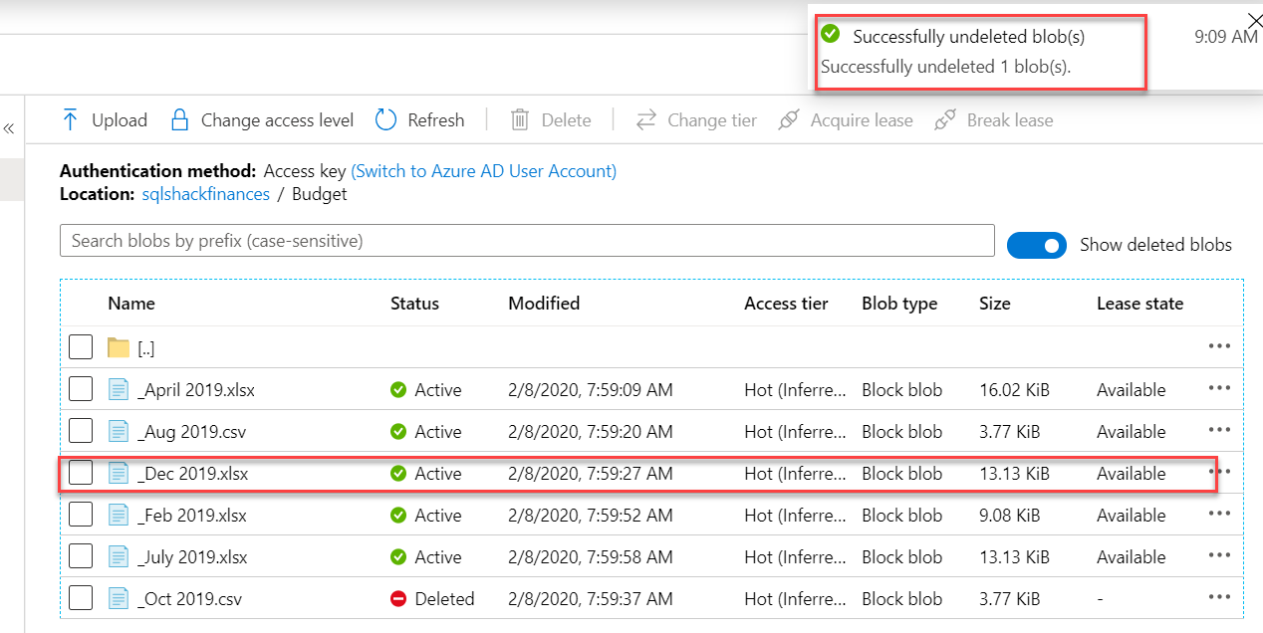Click the search blobs by prefix field

click(x=527, y=240)
